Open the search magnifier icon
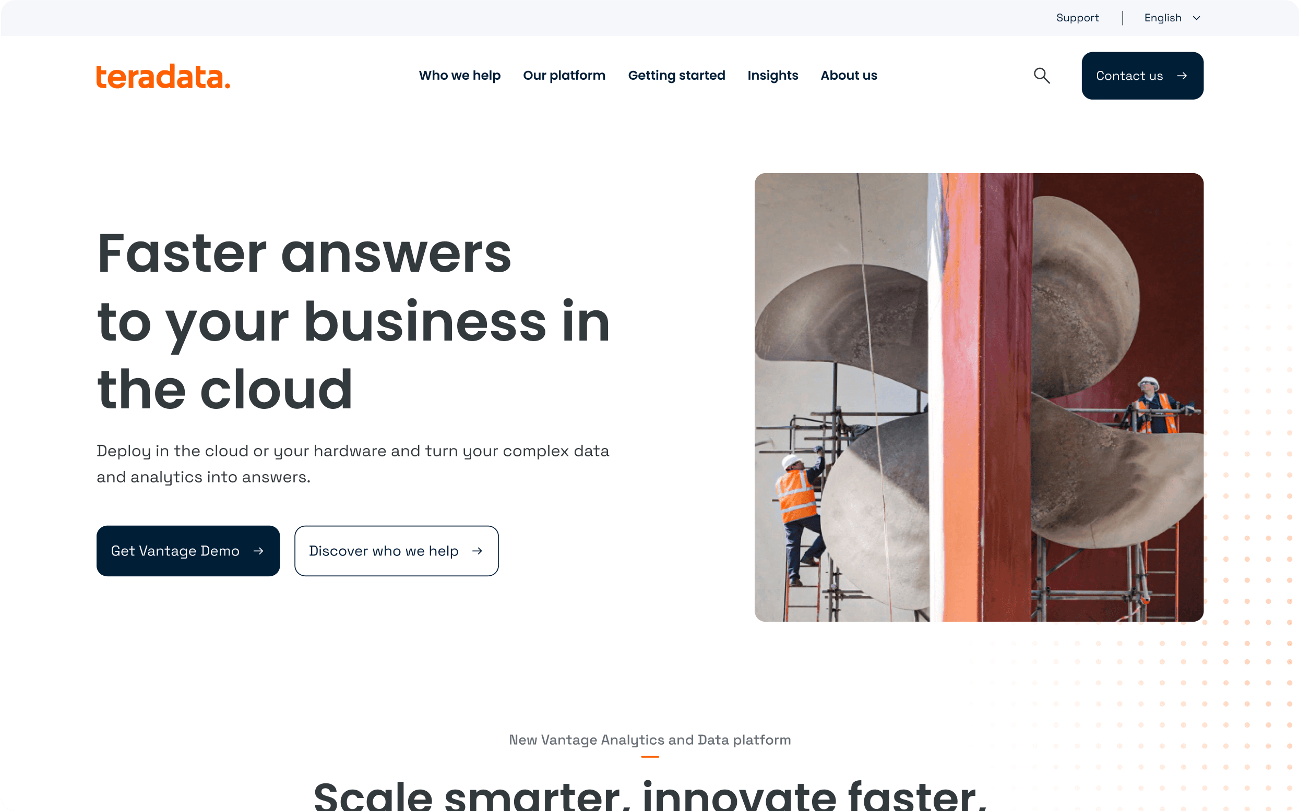This screenshot has width=1299, height=811. 1042,76
